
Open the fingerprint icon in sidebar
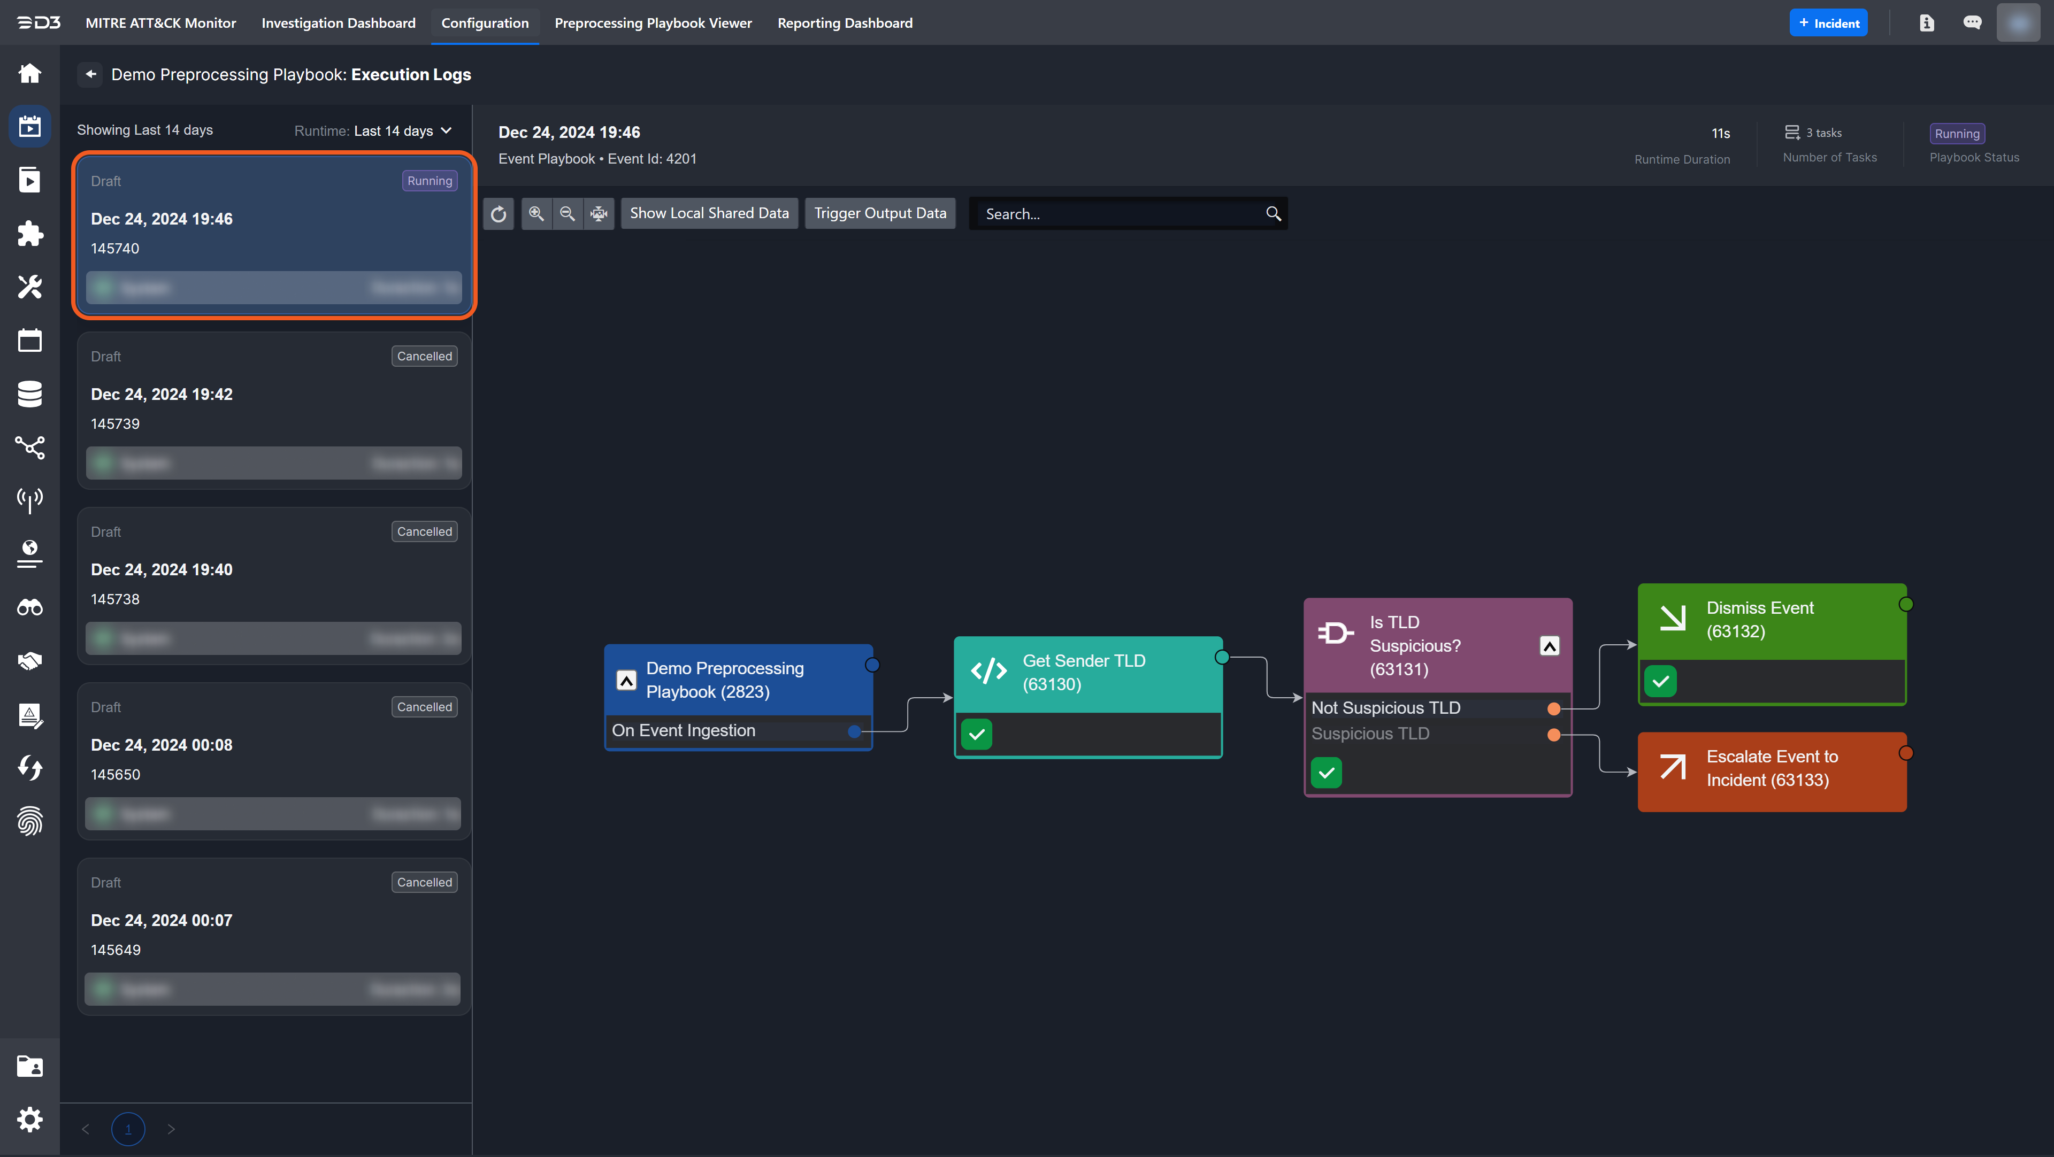pyautogui.click(x=29, y=821)
